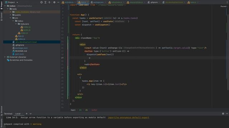
Task: Click the red button breadcrumb item
Action: tap(94, 110)
